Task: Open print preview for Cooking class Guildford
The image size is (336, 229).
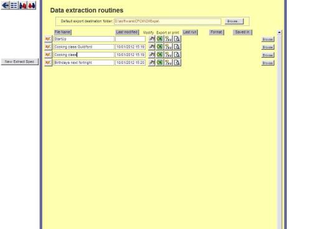Action: (177, 47)
